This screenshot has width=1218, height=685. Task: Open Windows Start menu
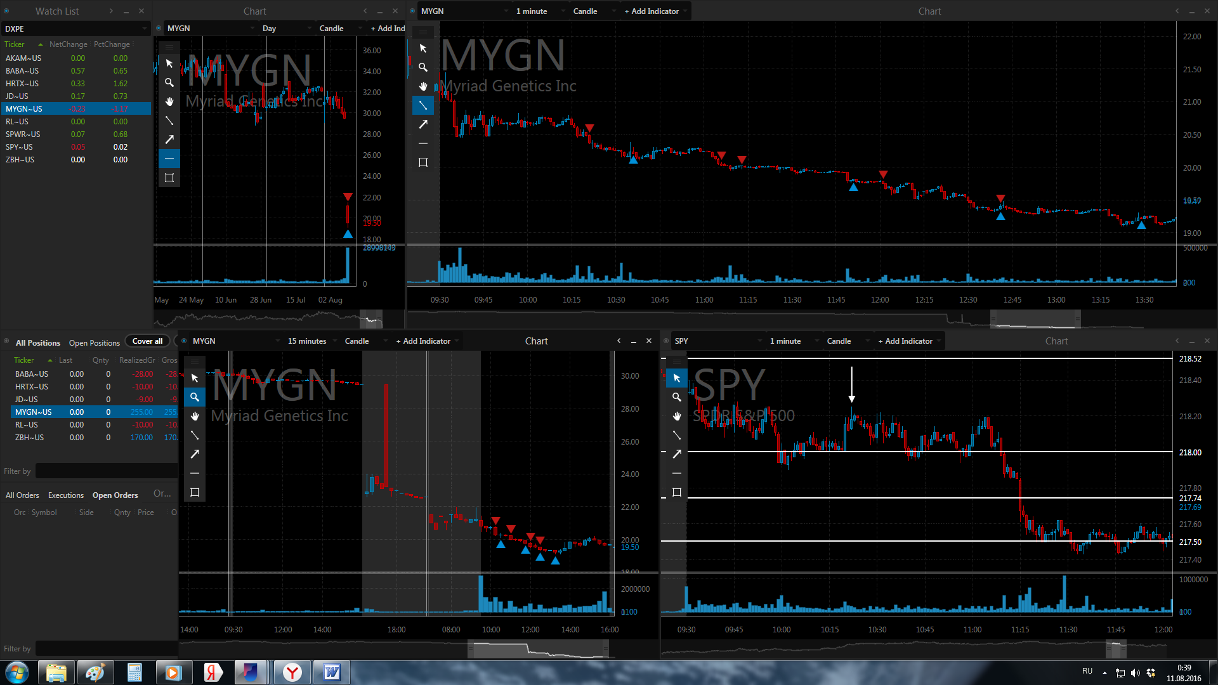17,672
